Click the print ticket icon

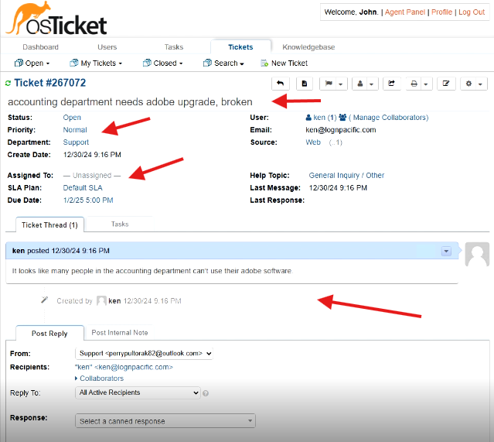pyautogui.click(x=414, y=84)
